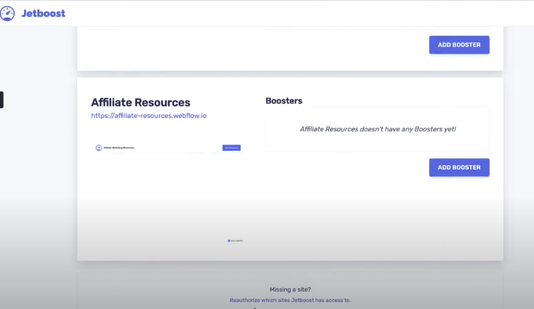Open the affiliate-resources.webflow.io link
534x309 pixels.
coord(149,115)
